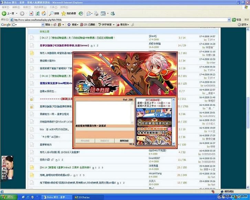
Task: Open the first menu in IE menu bar
Action: 5,7
